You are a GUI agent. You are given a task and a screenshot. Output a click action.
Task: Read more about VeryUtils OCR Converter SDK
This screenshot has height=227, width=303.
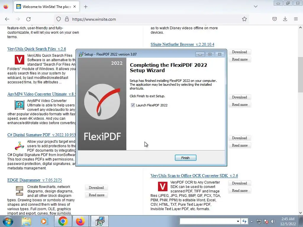240,191
